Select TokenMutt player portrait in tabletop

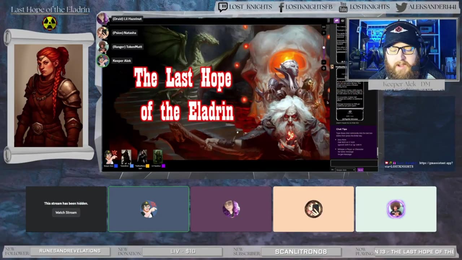coord(126,157)
